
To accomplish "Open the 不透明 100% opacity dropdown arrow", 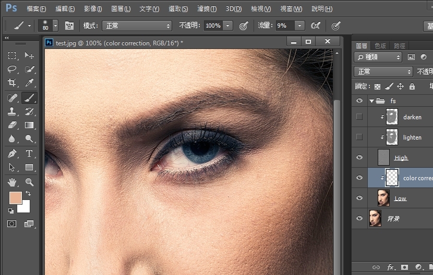I will click(x=228, y=26).
